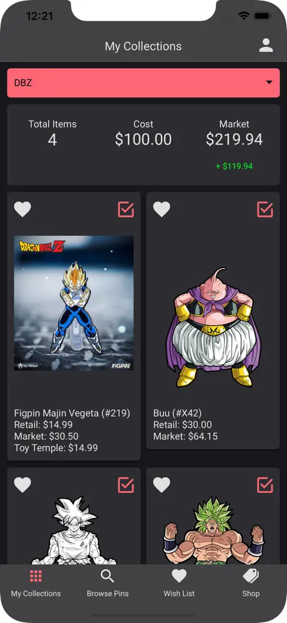287x623 pixels.
Task: Tap the My Collections grid icon
Action: click(36, 575)
